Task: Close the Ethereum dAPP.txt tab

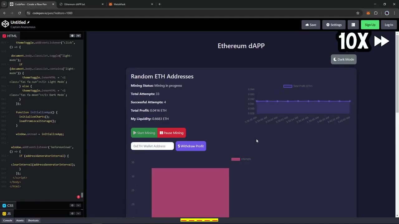Action: pyautogui.click(x=103, y=4)
